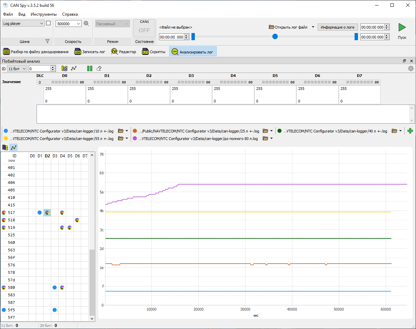416x329 pixels.
Task: Clear analysis using the eraser icon
Action: coord(99,68)
